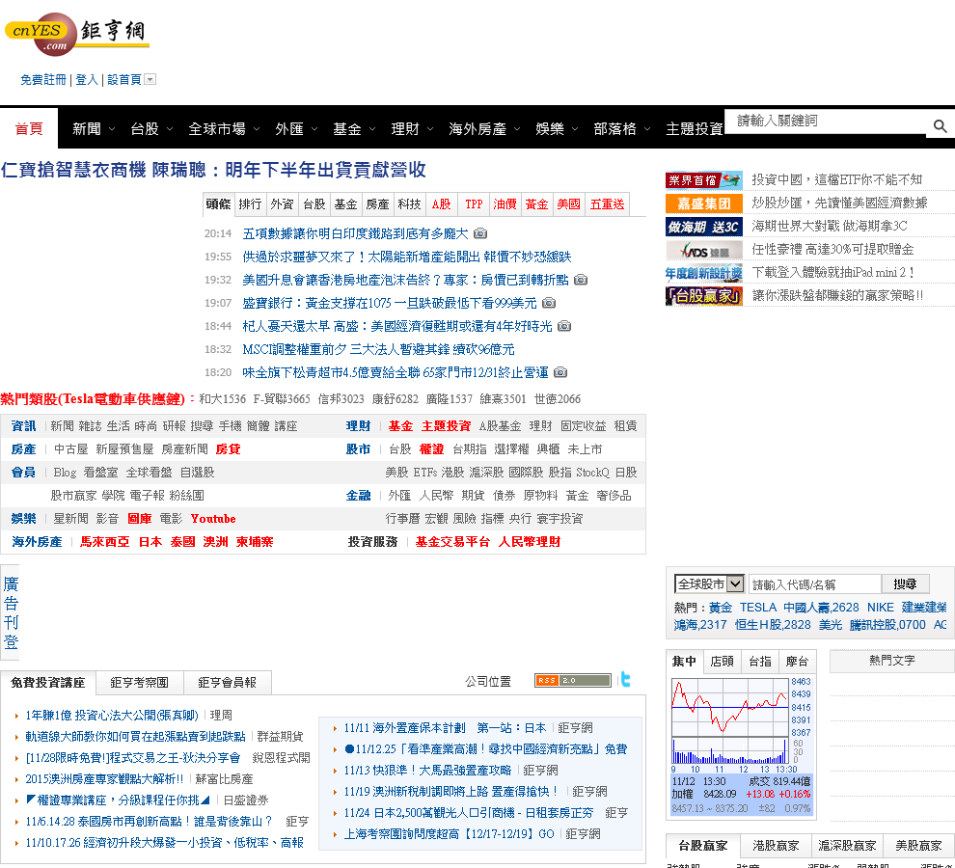
Task: Open 主題投資 in navigation bar
Action: tap(694, 128)
